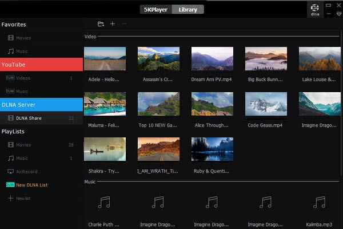The height and width of the screenshot is (229, 343).
Task: Click the plus add file icon
Action: coord(113,24)
